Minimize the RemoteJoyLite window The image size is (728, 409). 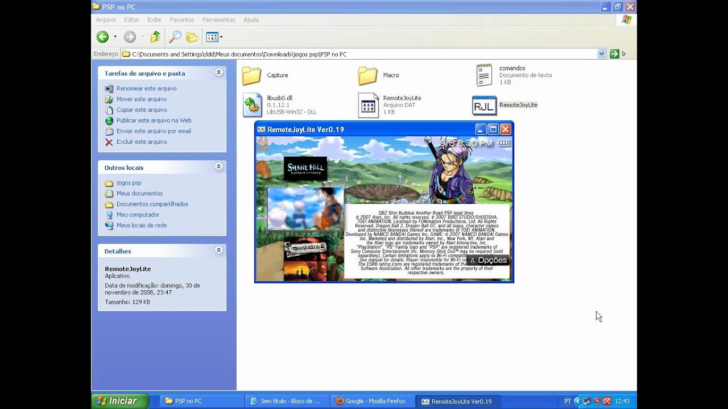click(481, 129)
